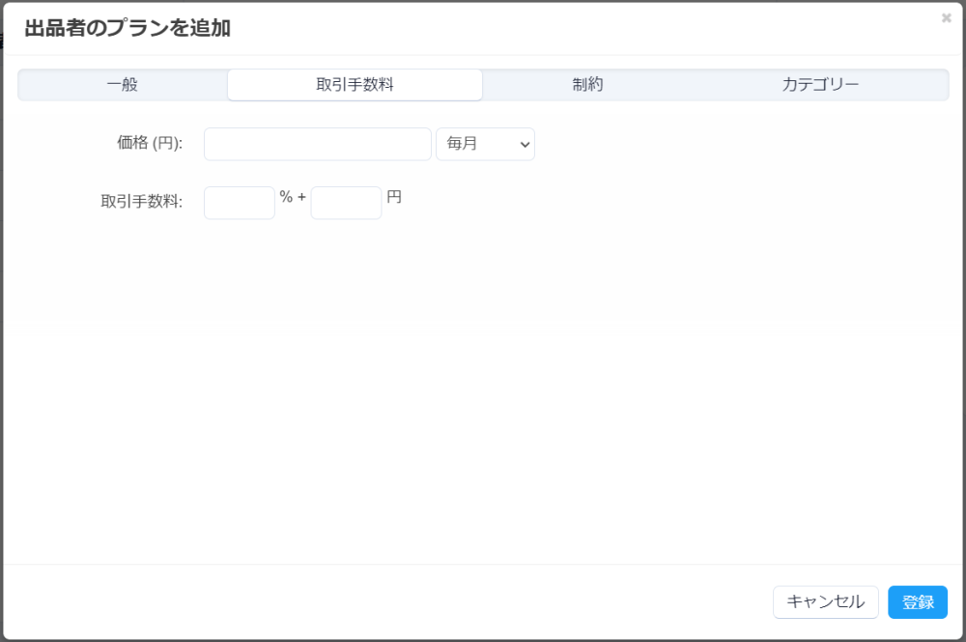Click the chevron arrow on 毎月 selector
Image resolution: width=966 pixels, height=642 pixels.
pos(525,145)
